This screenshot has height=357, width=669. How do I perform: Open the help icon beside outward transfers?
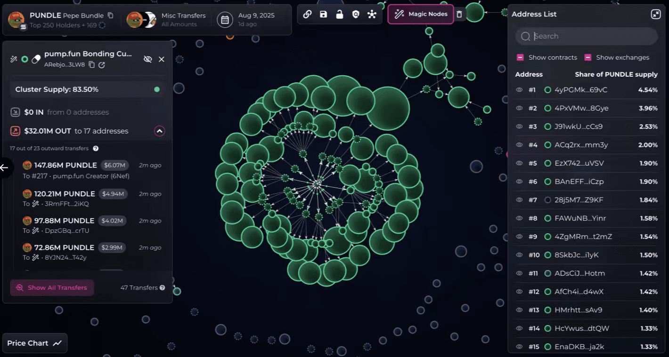[96, 149]
